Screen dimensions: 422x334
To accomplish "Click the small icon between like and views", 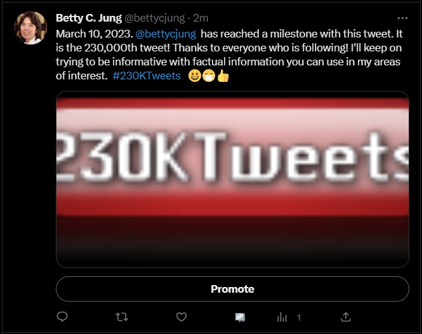I will pos(241,316).
